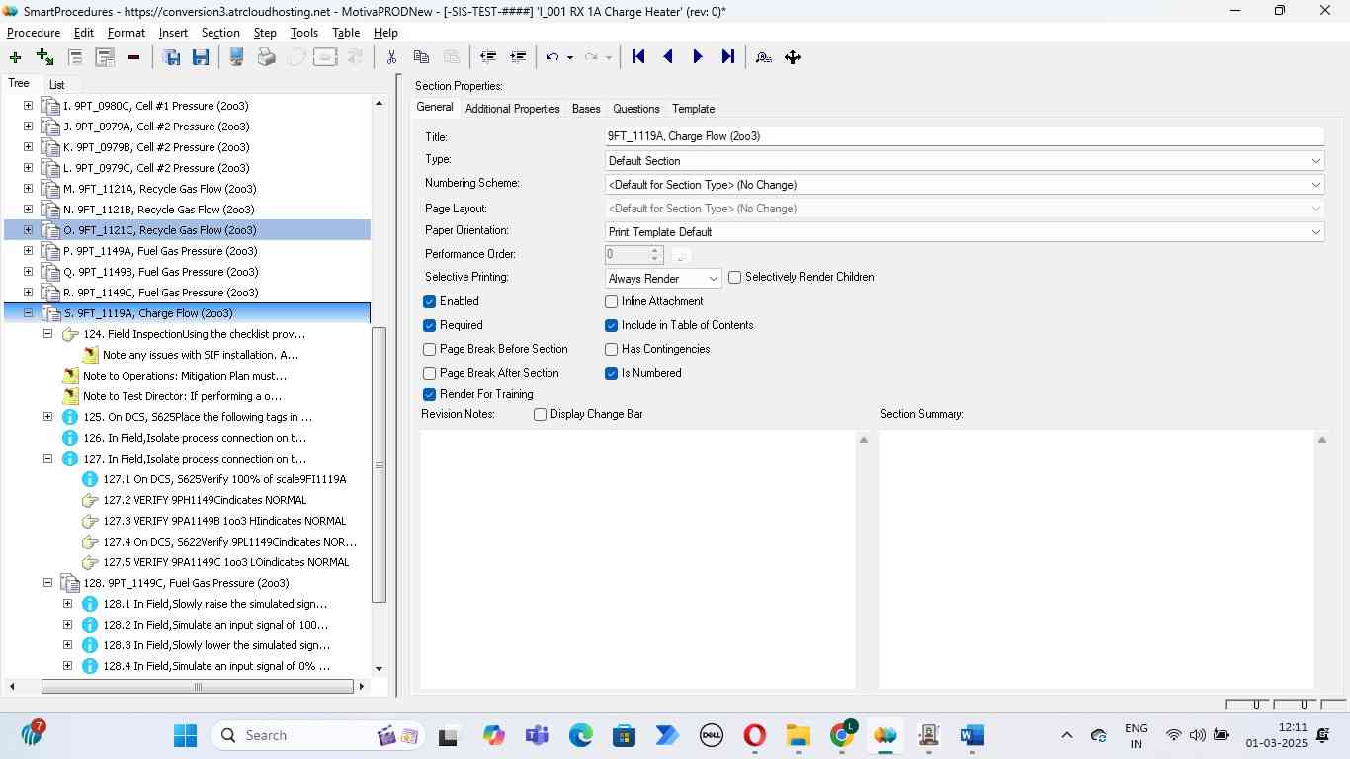The width and height of the screenshot is (1350, 759).
Task: Check the Display Change Bar box
Action: 540,414
